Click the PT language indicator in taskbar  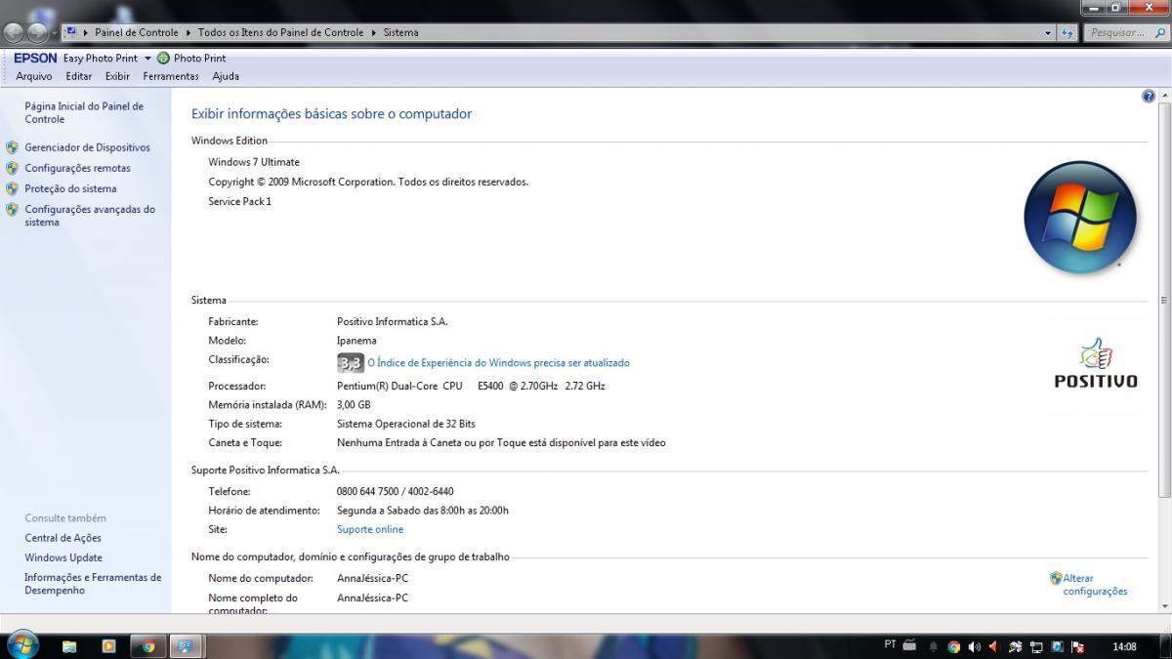point(890,644)
